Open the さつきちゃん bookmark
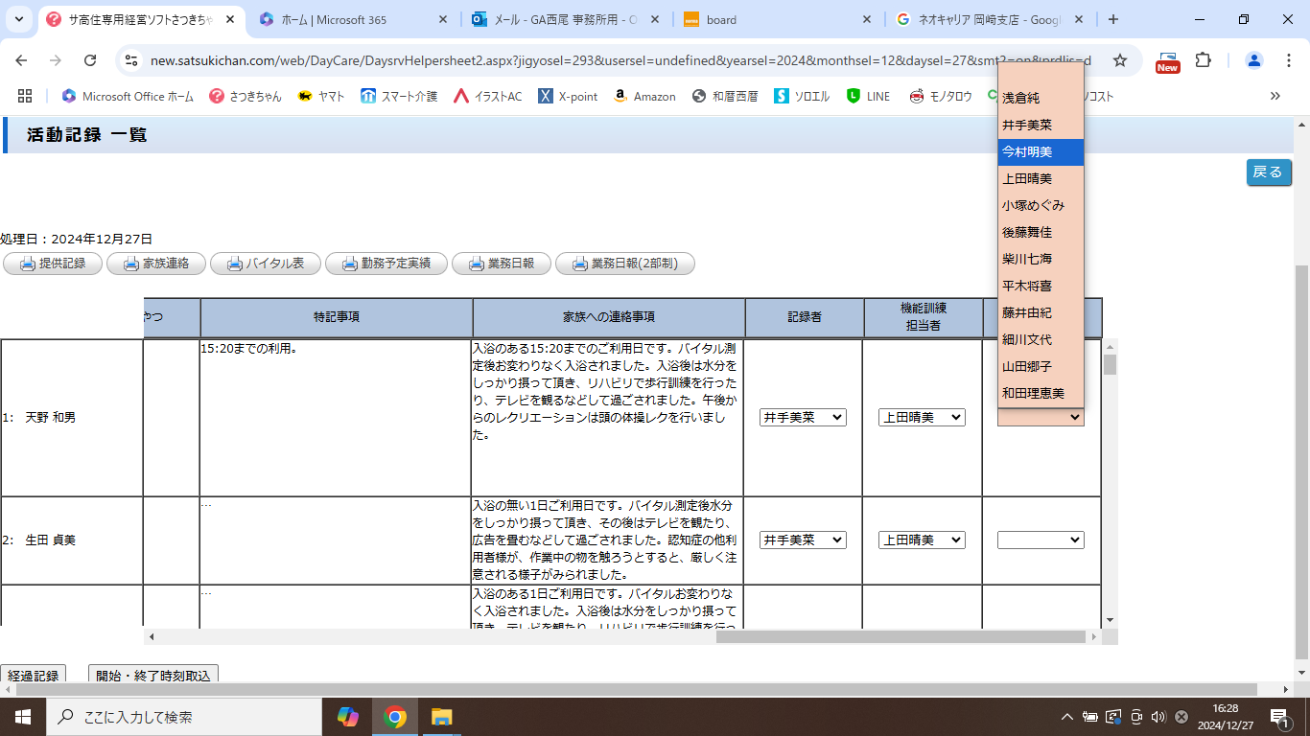The image size is (1310, 736). coord(246,96)
